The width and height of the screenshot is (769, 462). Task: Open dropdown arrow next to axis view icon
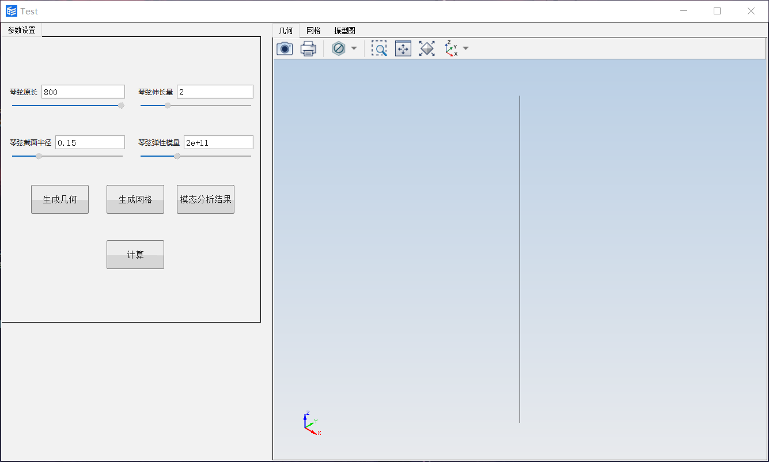(465, 49)
